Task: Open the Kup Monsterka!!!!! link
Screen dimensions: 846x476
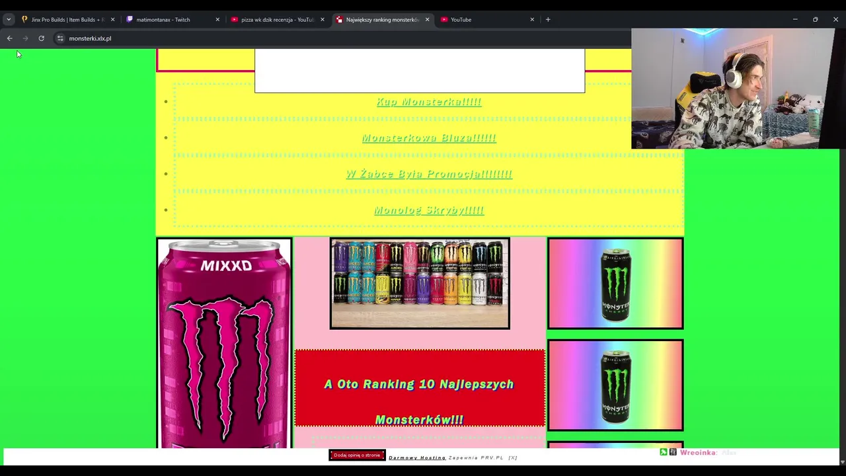Action: pyautogui.click(x=429, y=102)
